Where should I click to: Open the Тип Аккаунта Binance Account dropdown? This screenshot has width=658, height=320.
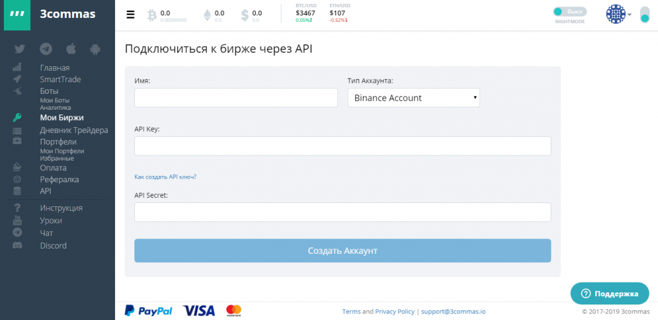coord(413,98)
